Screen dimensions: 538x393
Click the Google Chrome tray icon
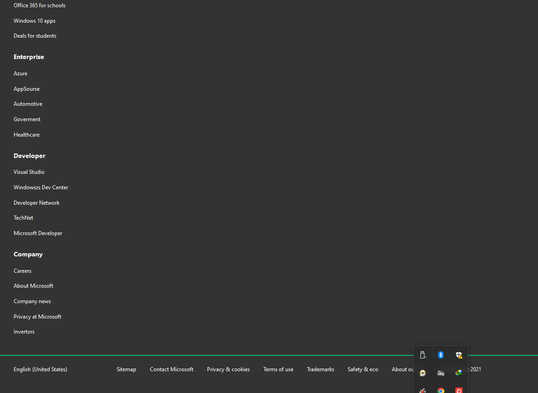point(441,390)
